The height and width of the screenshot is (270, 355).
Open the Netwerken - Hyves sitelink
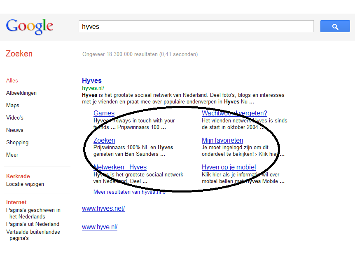[120, 167]
